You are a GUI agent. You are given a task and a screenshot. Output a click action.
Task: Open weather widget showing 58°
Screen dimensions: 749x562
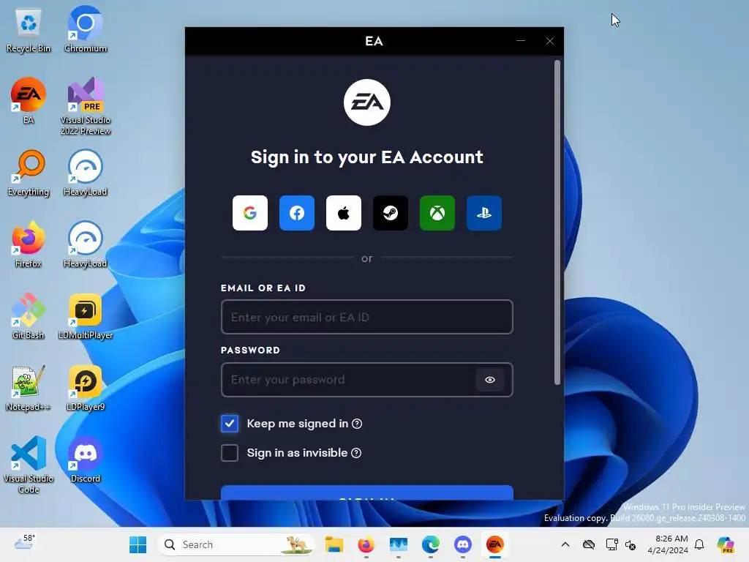click(25, 544)
